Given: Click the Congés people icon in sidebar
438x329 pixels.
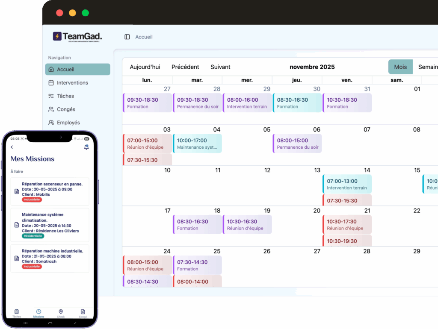Looking at the screenshot, I should tap(51, 109).
